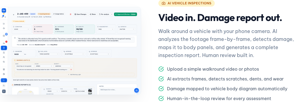Open the damage Type dropdown showing SCRATCH
This screenshot has width=299, height=102.
click(66, 91)
